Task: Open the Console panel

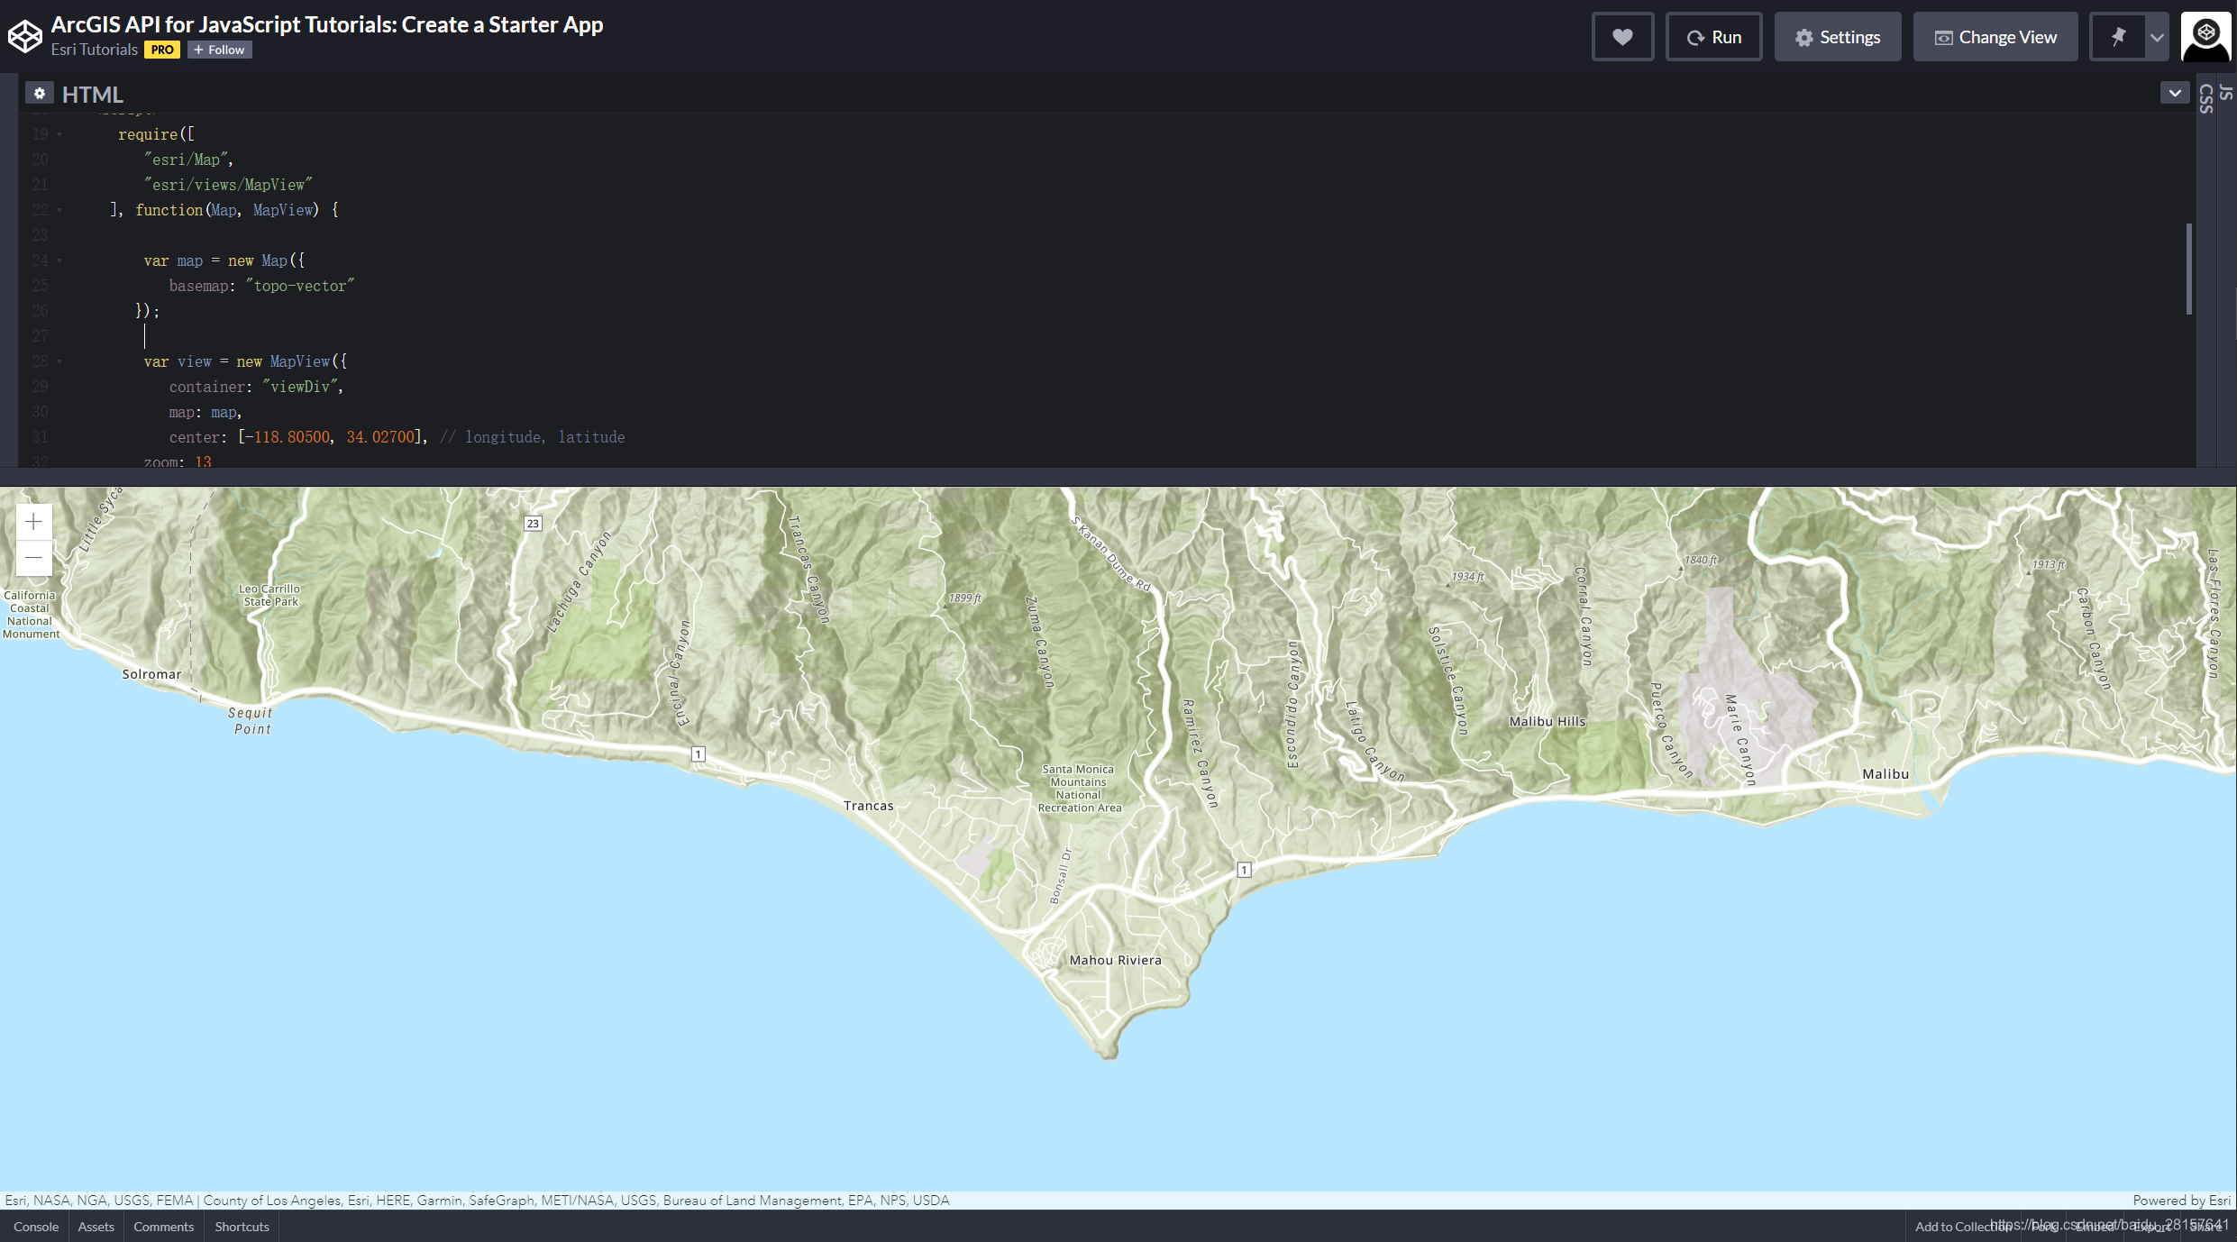Action: click(36, 1227)
